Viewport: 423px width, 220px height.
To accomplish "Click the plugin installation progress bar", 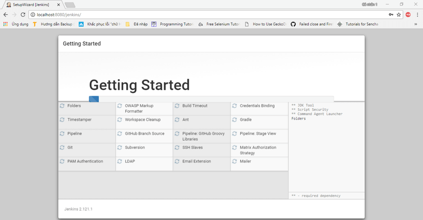I will point(211,99).
